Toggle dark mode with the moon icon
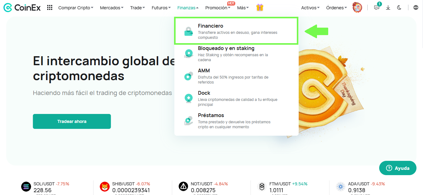The height and width of the screenshot is (195, 423). tap(399, 8)
